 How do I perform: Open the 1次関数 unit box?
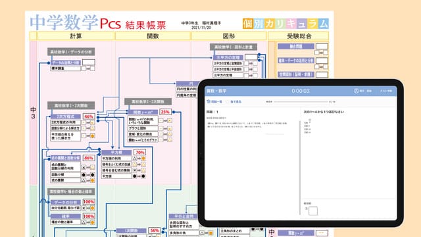pyautogui.click(x=132, y=231)
